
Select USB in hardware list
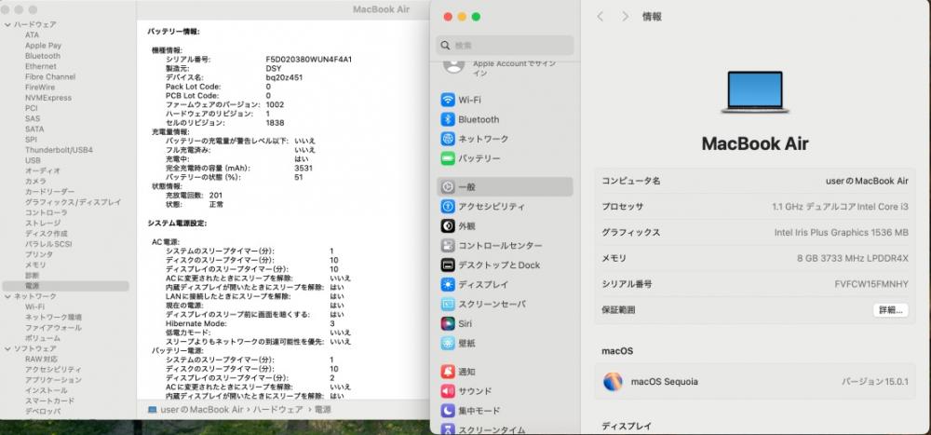tap(33, 160)
